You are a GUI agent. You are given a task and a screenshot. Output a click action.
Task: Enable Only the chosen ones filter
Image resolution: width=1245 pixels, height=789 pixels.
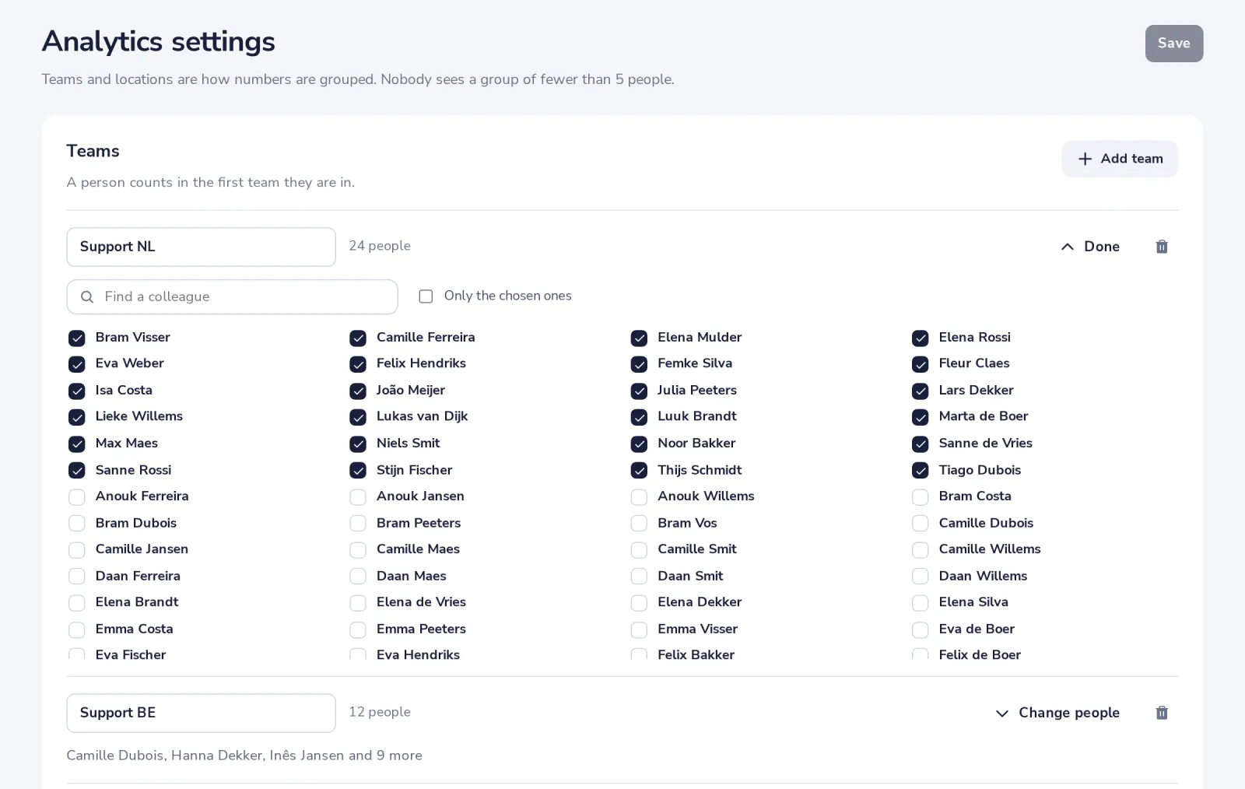[x=426, y=296]
